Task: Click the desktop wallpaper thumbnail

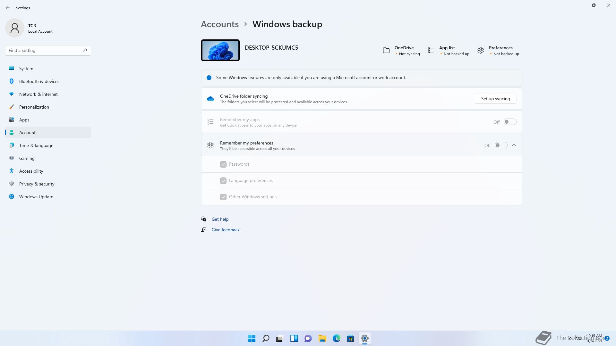Action: point(220,50)
